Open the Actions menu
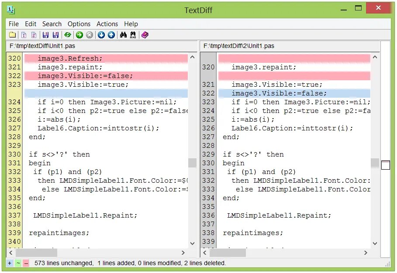Screen dimensions: 397x273 click(107, 24)
